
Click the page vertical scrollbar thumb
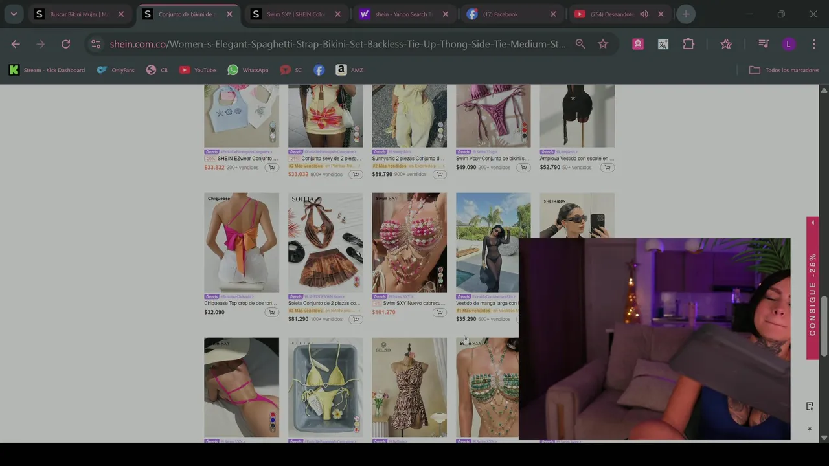[x=824, y=326]
